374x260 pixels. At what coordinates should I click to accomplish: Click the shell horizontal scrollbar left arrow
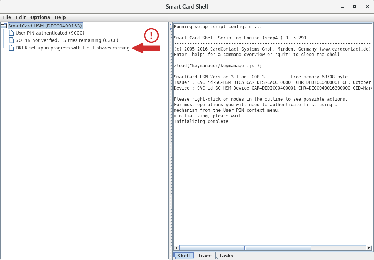click(x=176, y=248)
